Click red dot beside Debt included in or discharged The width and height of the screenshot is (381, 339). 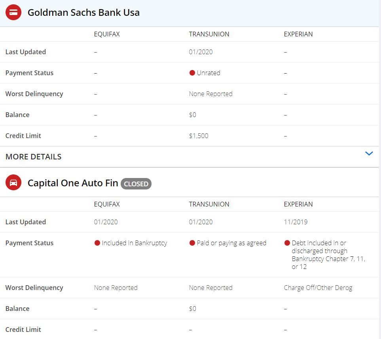pyautogui.click(x=287, y=243)
